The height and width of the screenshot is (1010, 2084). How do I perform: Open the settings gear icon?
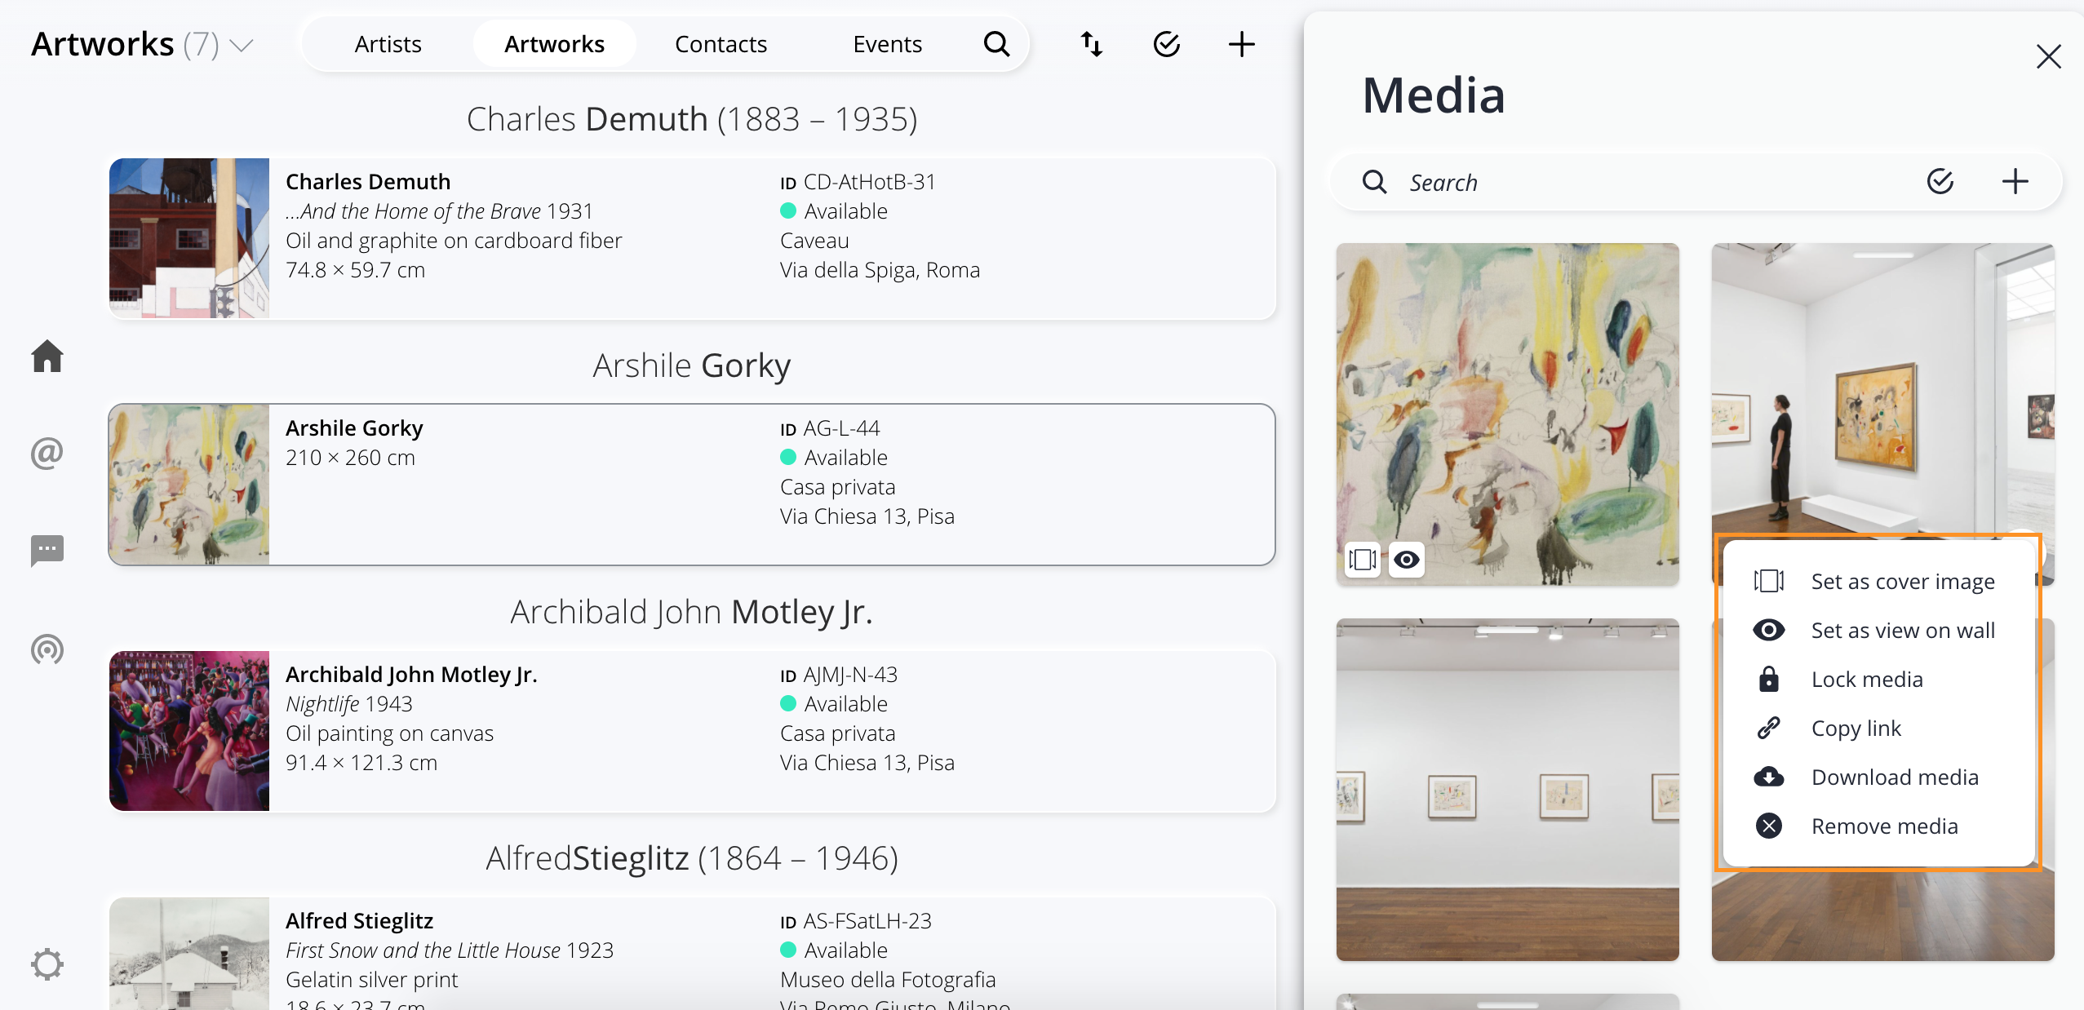point(47,964)
